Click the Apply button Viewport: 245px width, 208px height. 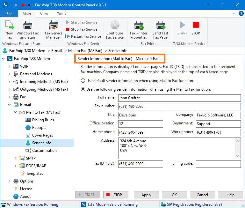click(146, 195)
